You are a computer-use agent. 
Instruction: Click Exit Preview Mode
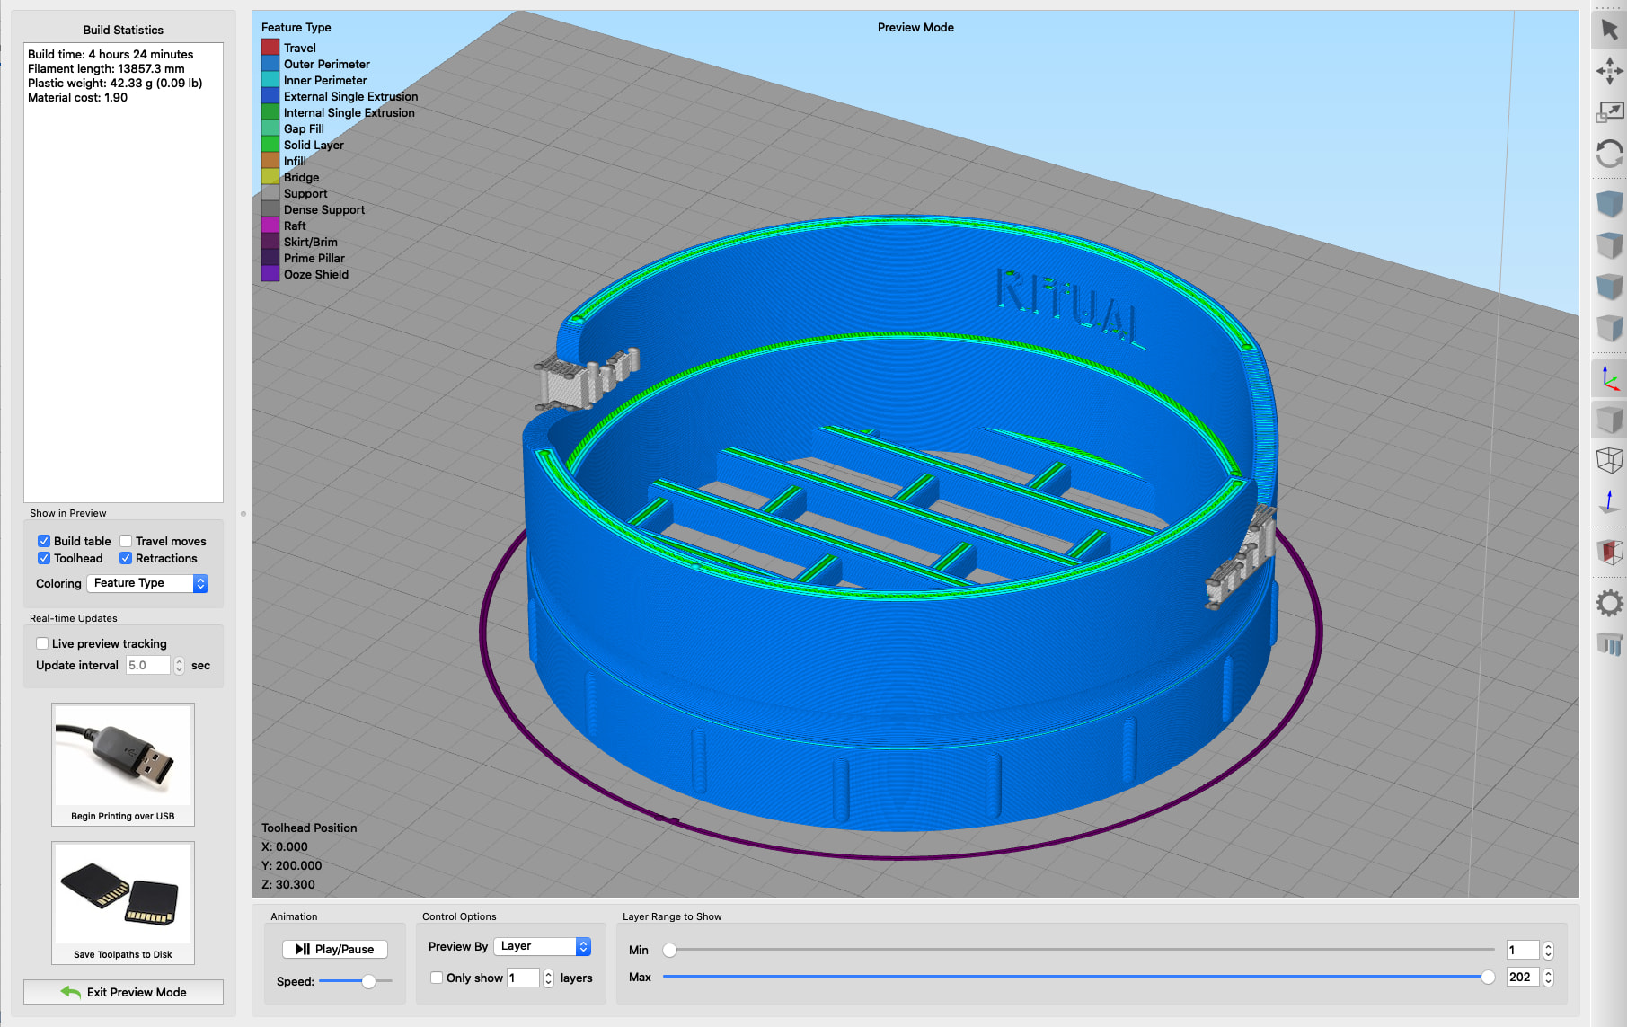click(x=123, y=992)
